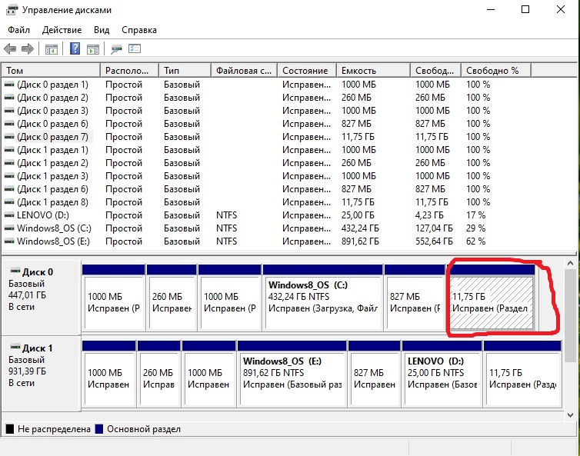Open the Действие menu
This screenshot has height=456, width=580.
62,30
